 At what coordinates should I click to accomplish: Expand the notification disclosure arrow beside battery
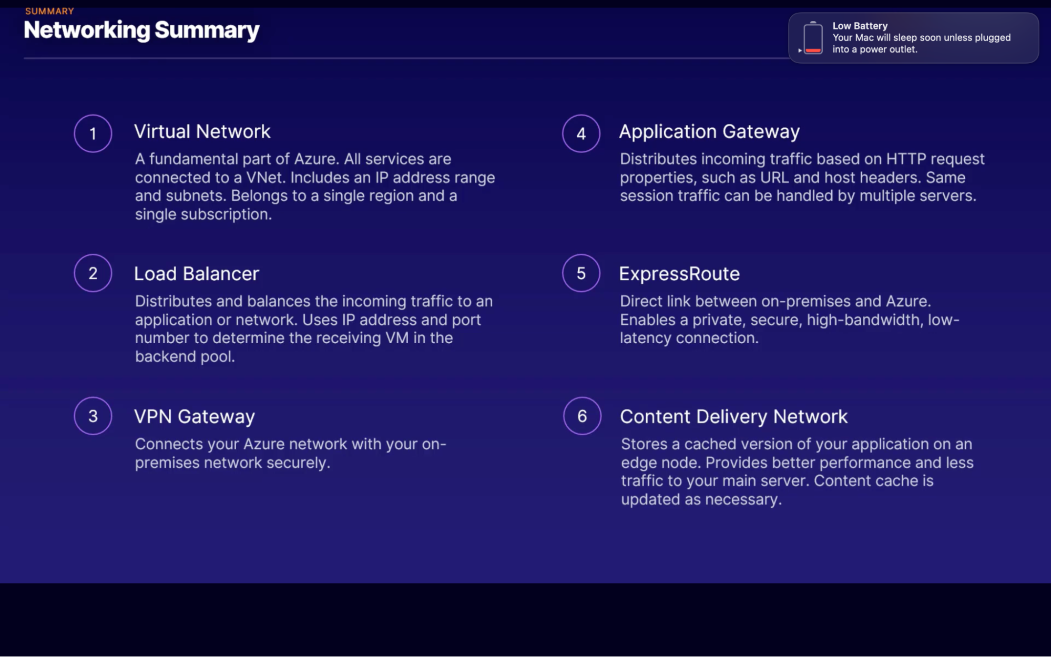(800, 50)
